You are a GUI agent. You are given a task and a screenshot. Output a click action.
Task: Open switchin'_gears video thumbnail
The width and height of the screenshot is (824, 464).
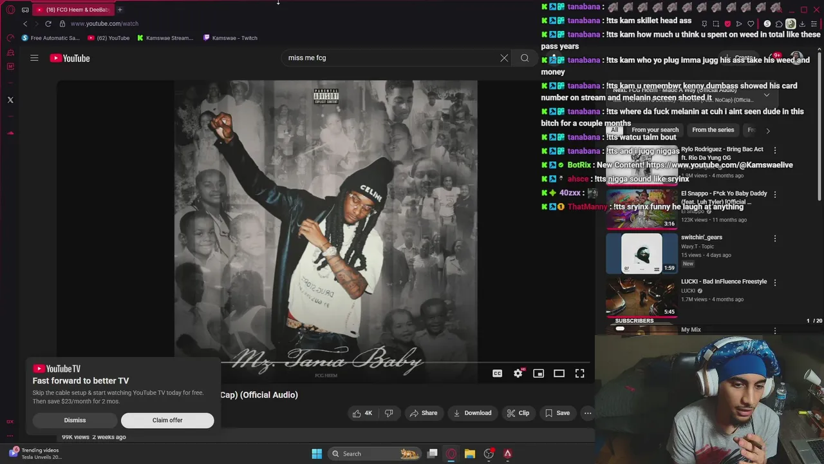(x=641, y=253)
